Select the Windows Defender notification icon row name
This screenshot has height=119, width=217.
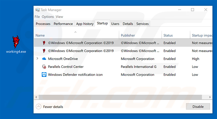click(75, 75)
